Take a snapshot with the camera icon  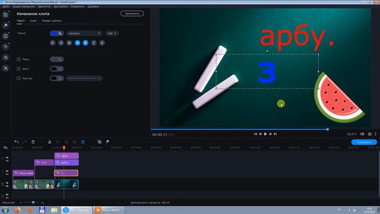(x=369, y=134)
